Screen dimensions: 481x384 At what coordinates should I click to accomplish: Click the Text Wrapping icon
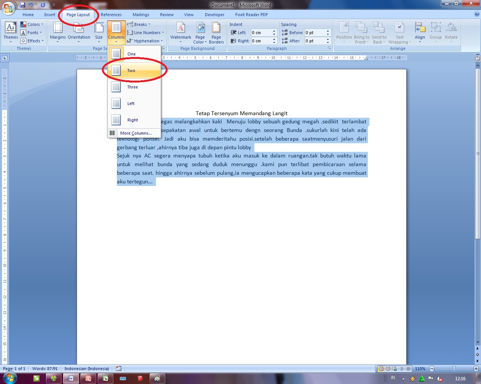click(399, 32)
